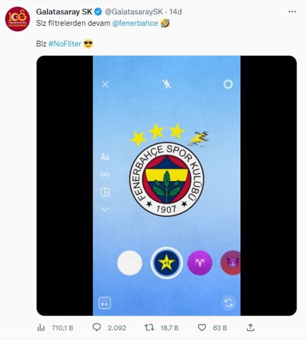Select the purple Aries zodiac filter
Screen dimensions: 306x340
click(x=200, y=263)
